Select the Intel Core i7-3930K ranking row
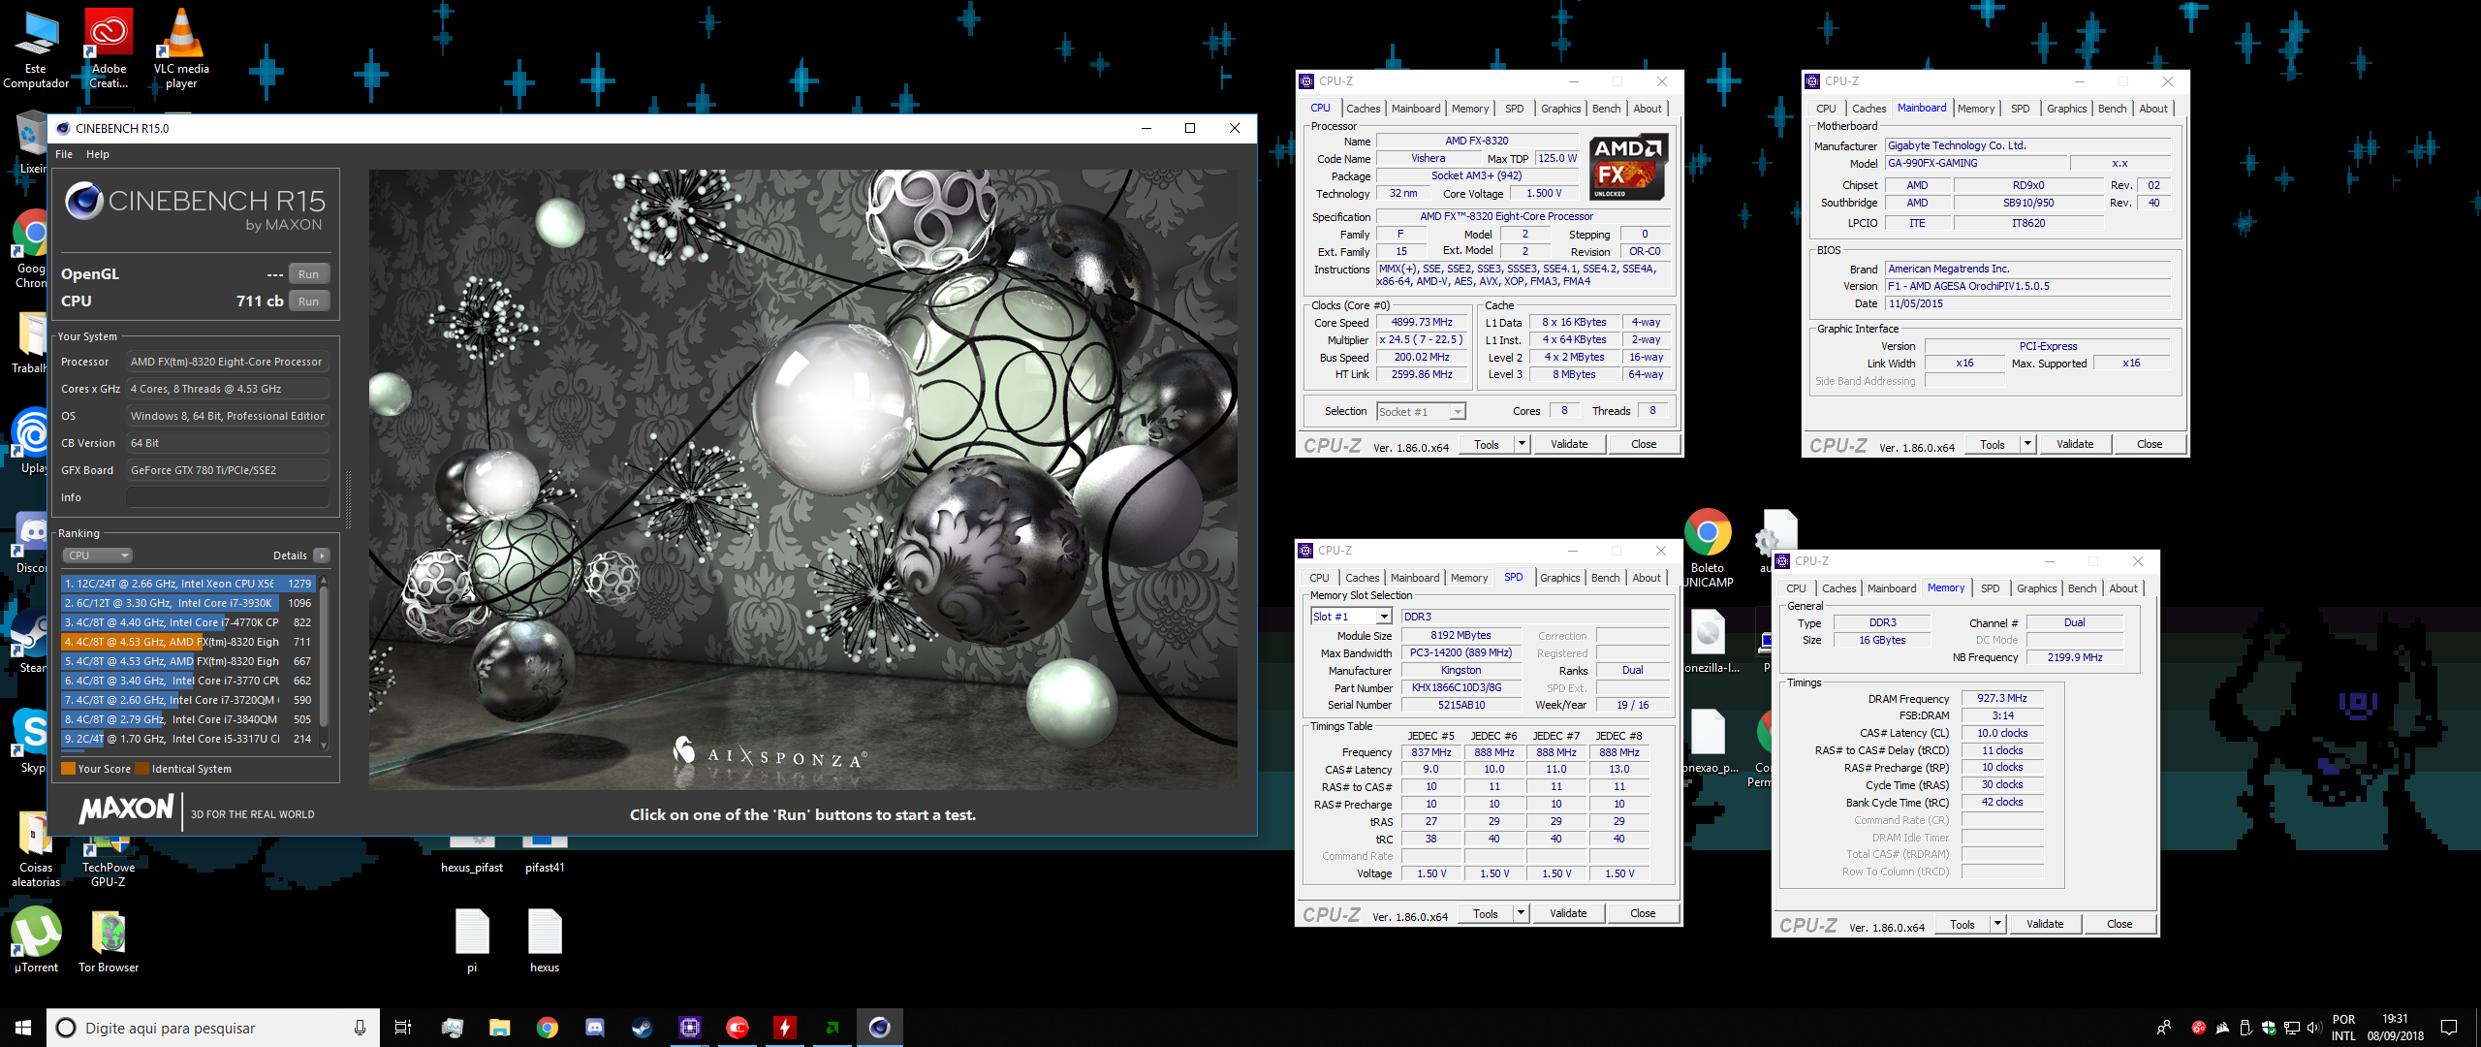The width and height of the screenshot is (2481, 1047). (x=188, y=603)
